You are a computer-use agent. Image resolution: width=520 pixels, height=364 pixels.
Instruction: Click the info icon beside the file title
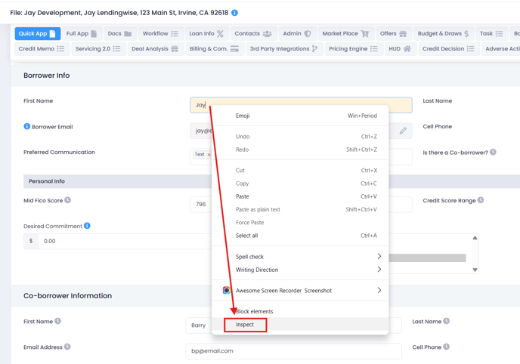234,13
